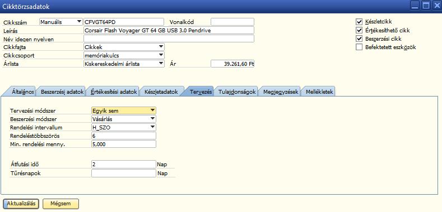Toggle the Készletcikk checkbox
Screen dimensions: 442x212
click(359, 22)
